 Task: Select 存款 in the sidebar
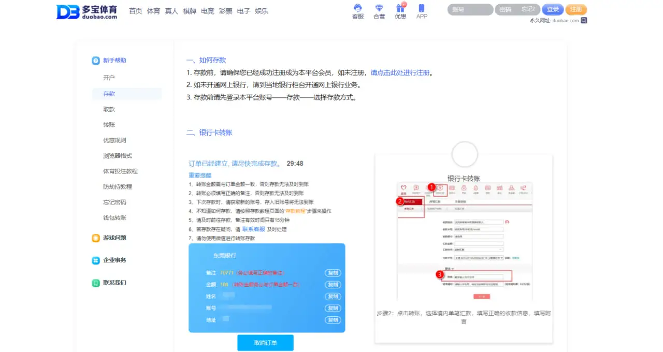pyautogui.click(x=127, y=94)
